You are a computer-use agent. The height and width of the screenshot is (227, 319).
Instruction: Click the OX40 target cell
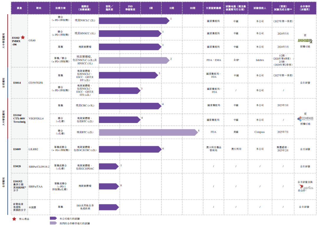32,40
